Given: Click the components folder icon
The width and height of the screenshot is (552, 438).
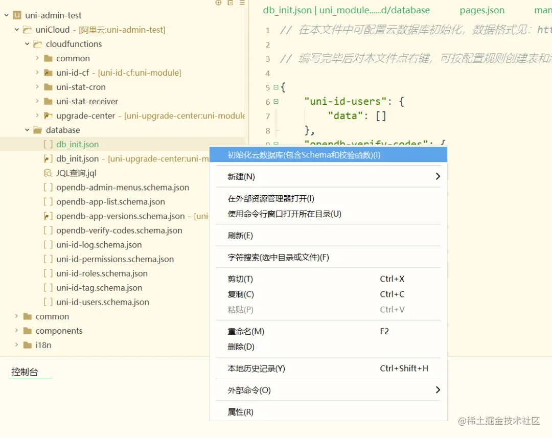Looking at the screenshot, I should 27,331.
